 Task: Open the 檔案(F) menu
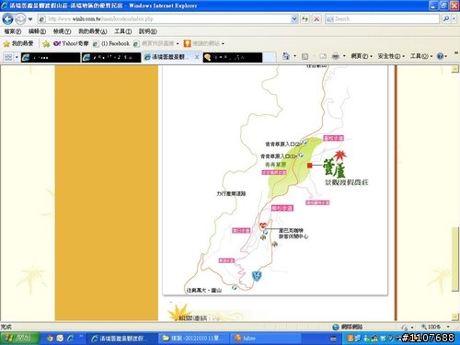click(13, 31)
